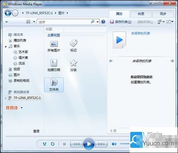Open the 拍摄日期 date view
The height and width of the screenshot is (153, 178).
click(54, 65)
